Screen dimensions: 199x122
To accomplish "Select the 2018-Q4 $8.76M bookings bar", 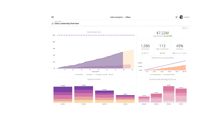I will tap(169, 94).
